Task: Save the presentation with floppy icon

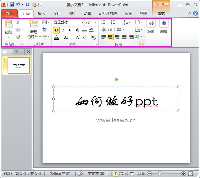Action: 12,5
